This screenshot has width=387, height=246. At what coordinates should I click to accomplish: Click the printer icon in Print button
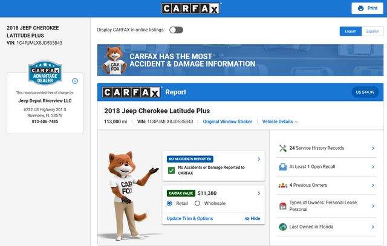point(360,8)
